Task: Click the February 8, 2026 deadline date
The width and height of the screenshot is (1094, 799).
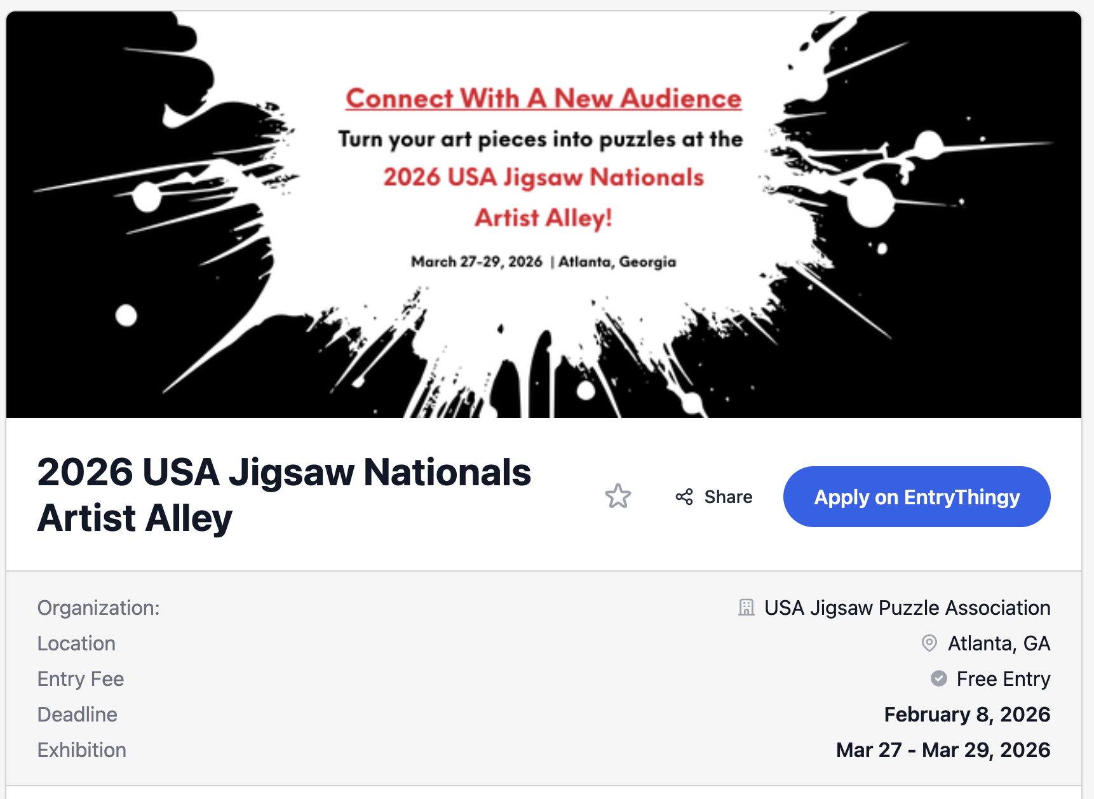Action: click(x=966, y=715)
